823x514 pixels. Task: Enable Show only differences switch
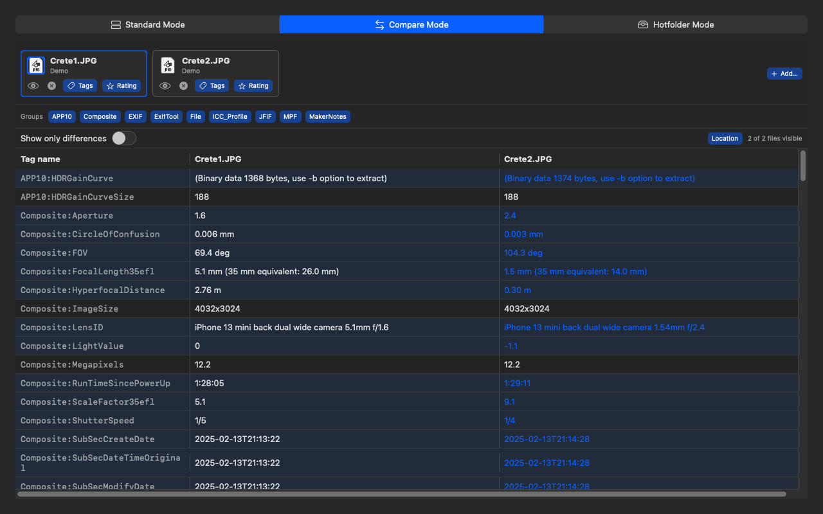[123, 138]
